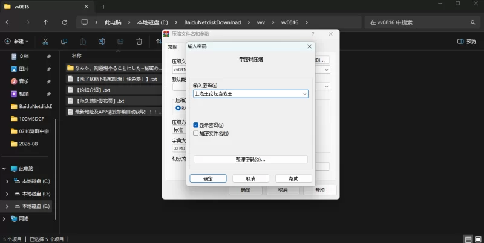The width and height of the screenshot is (484, 243).
Task: Click the Cut scissors icon in toolbar
Action: pyautogui.click(x=45, y=41)
